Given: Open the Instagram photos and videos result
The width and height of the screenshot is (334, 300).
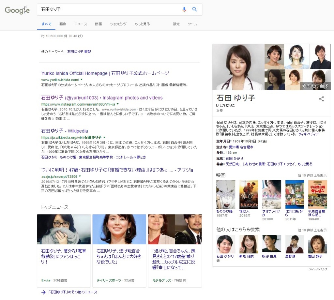Looking at the screenshot, I should (x=102, y=98).
